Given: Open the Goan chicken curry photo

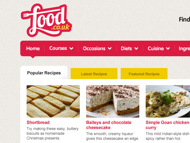Looking at the screenshot, I should [168, 101].
